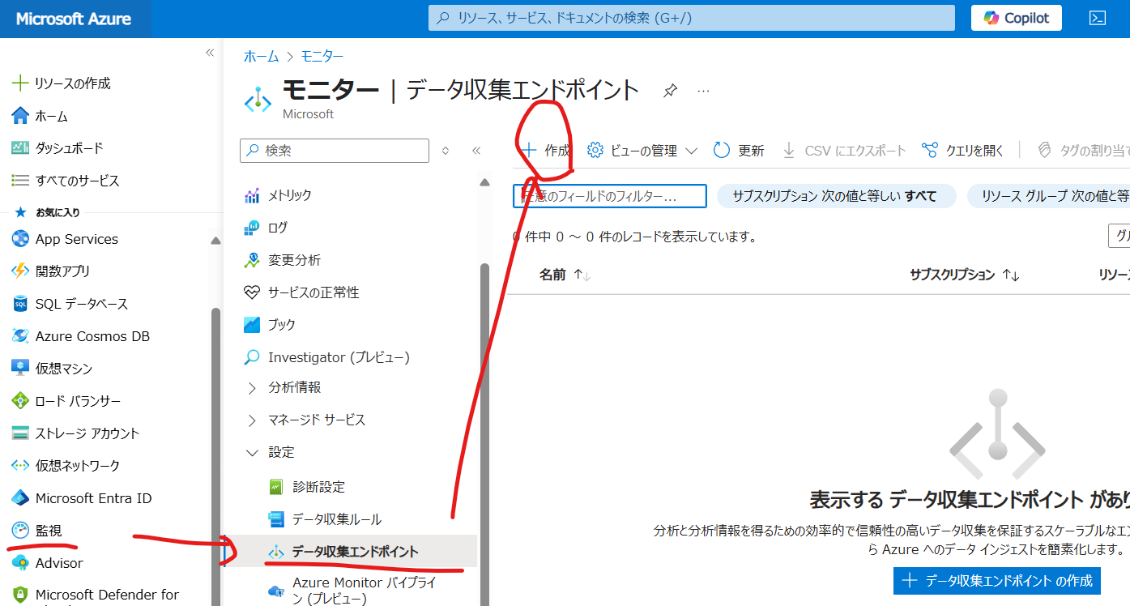
Task: Expand the マネージド サービス section
Action: (x=305, y=420)
